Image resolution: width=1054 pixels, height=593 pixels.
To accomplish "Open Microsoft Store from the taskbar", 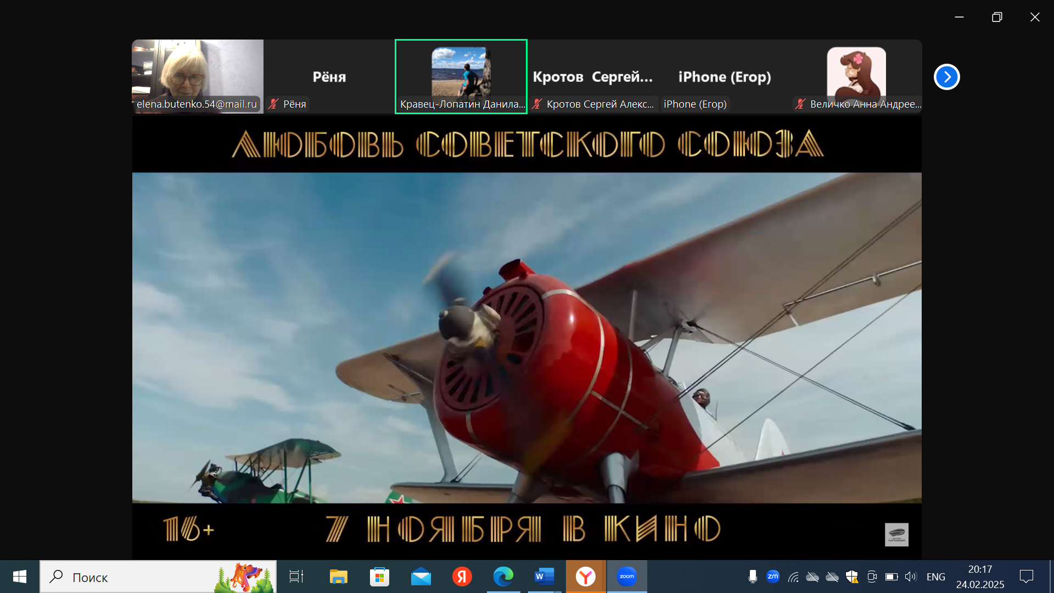I will [379, 577].
